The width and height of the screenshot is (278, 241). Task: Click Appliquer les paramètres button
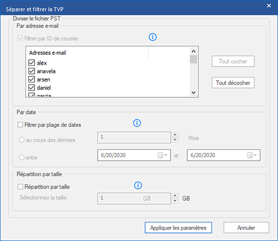click(178, 227)
